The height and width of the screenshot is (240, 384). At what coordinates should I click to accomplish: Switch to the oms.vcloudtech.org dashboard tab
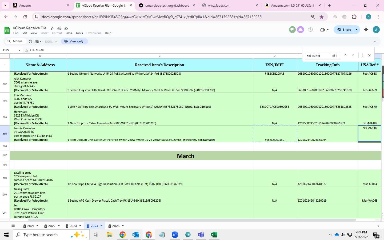click(x=167, y=5)
